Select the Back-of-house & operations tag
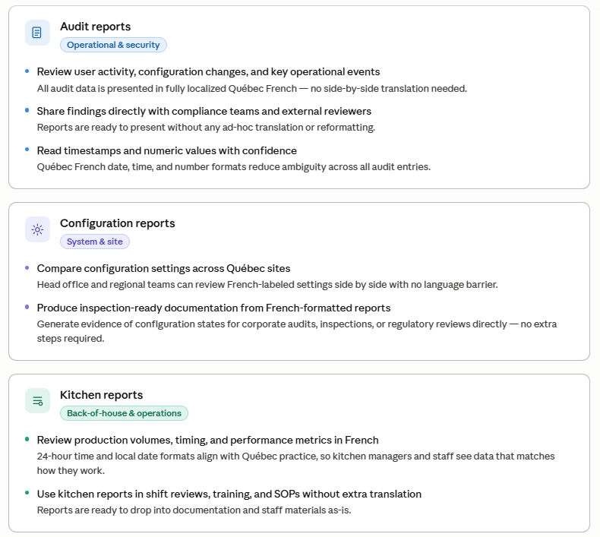This screenshot has height=537, width=600. (x=124, y=413)
